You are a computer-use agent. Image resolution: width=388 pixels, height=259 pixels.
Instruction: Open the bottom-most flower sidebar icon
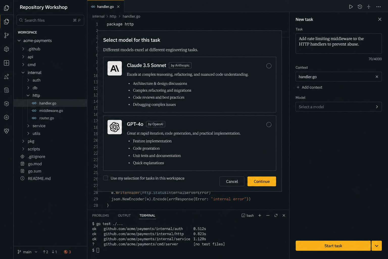(7, 131)
